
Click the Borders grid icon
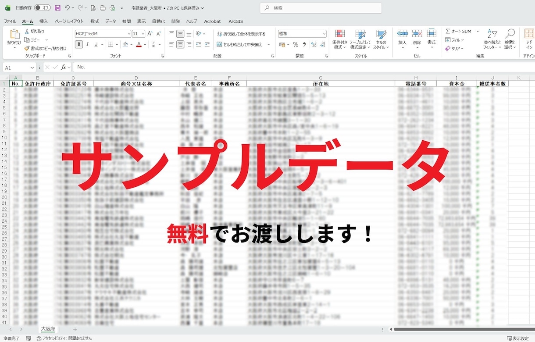pos(111,44)
